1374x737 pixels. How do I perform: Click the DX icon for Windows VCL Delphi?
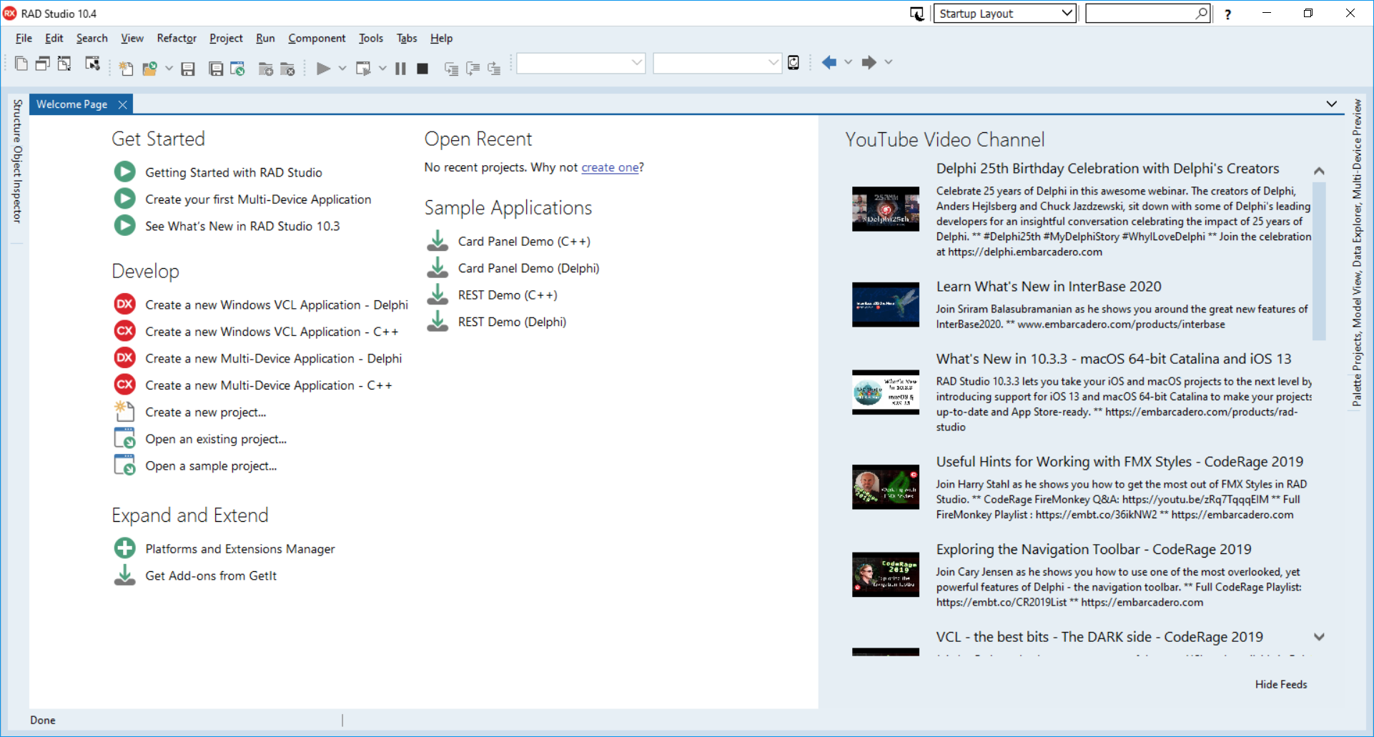click(125, 304)
